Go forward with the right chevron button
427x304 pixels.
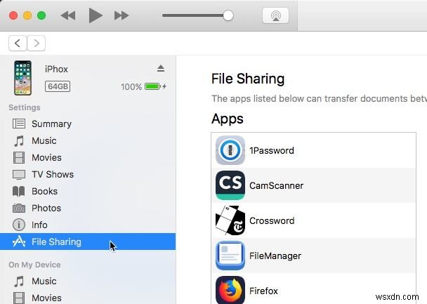pos(37,43)
